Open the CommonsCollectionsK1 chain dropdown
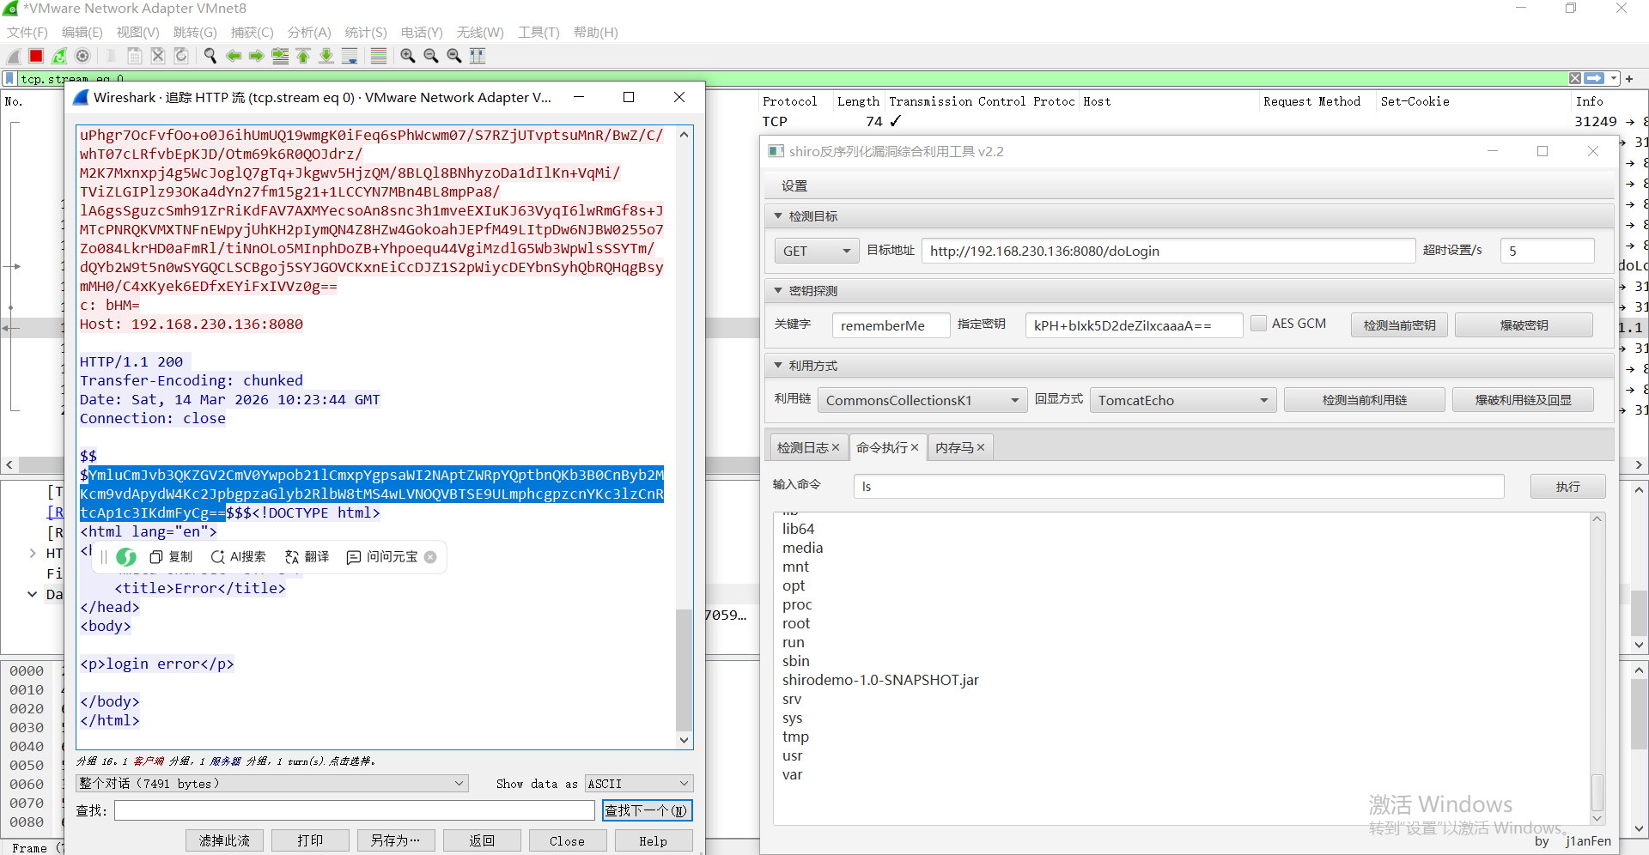Viewport: 1649px width, 855px height. 922,400
